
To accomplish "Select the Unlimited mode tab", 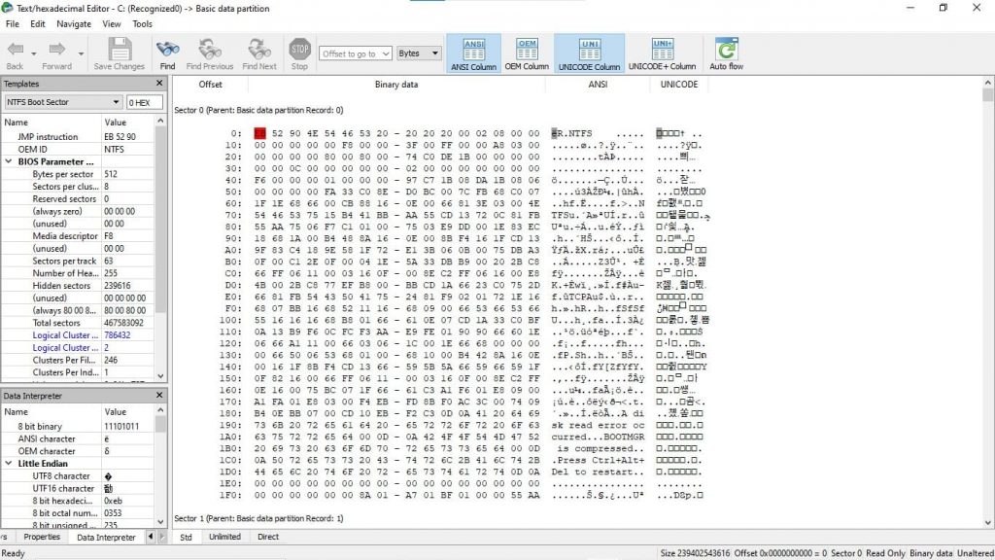I will tap(224, 536).
